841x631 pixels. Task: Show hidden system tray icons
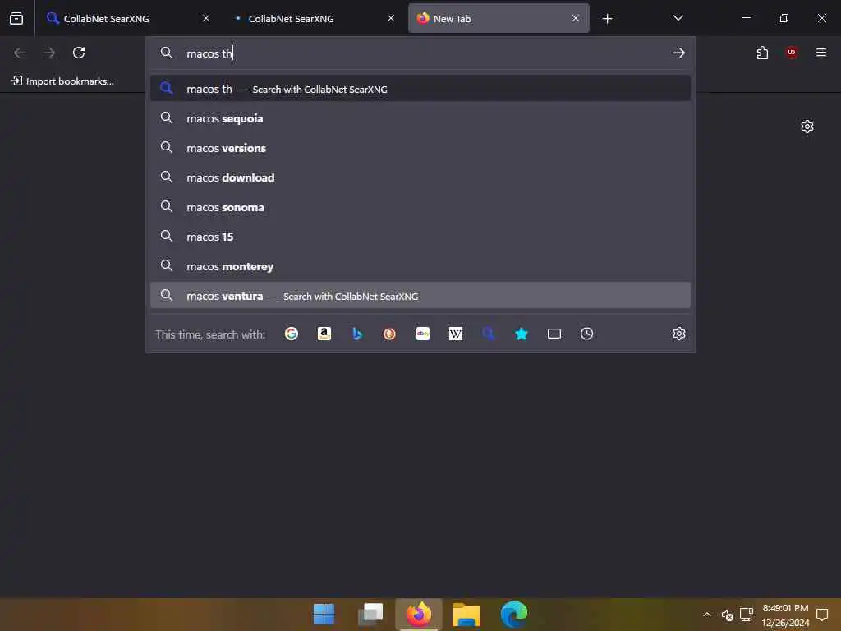click(707, 615)
